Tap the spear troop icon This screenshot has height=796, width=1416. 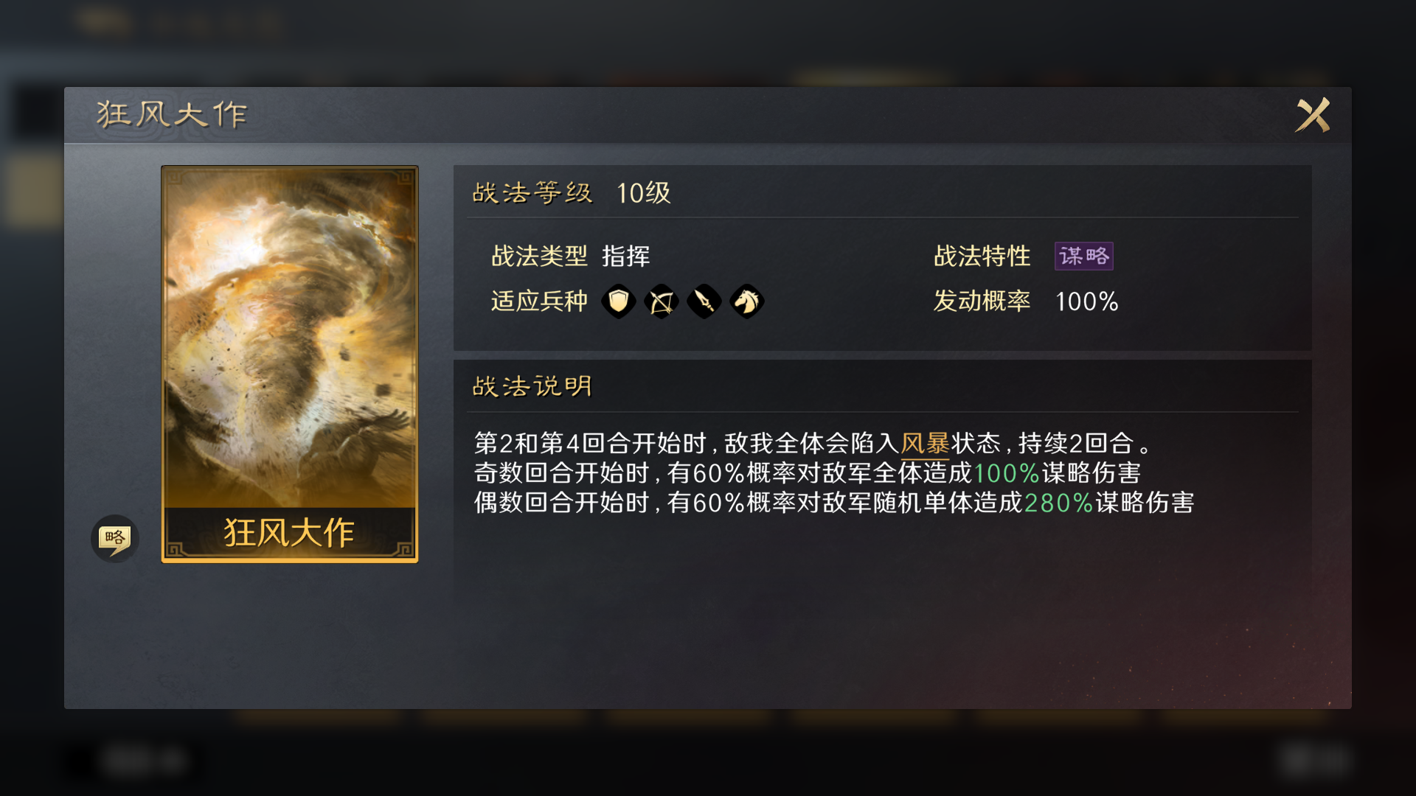704,301
